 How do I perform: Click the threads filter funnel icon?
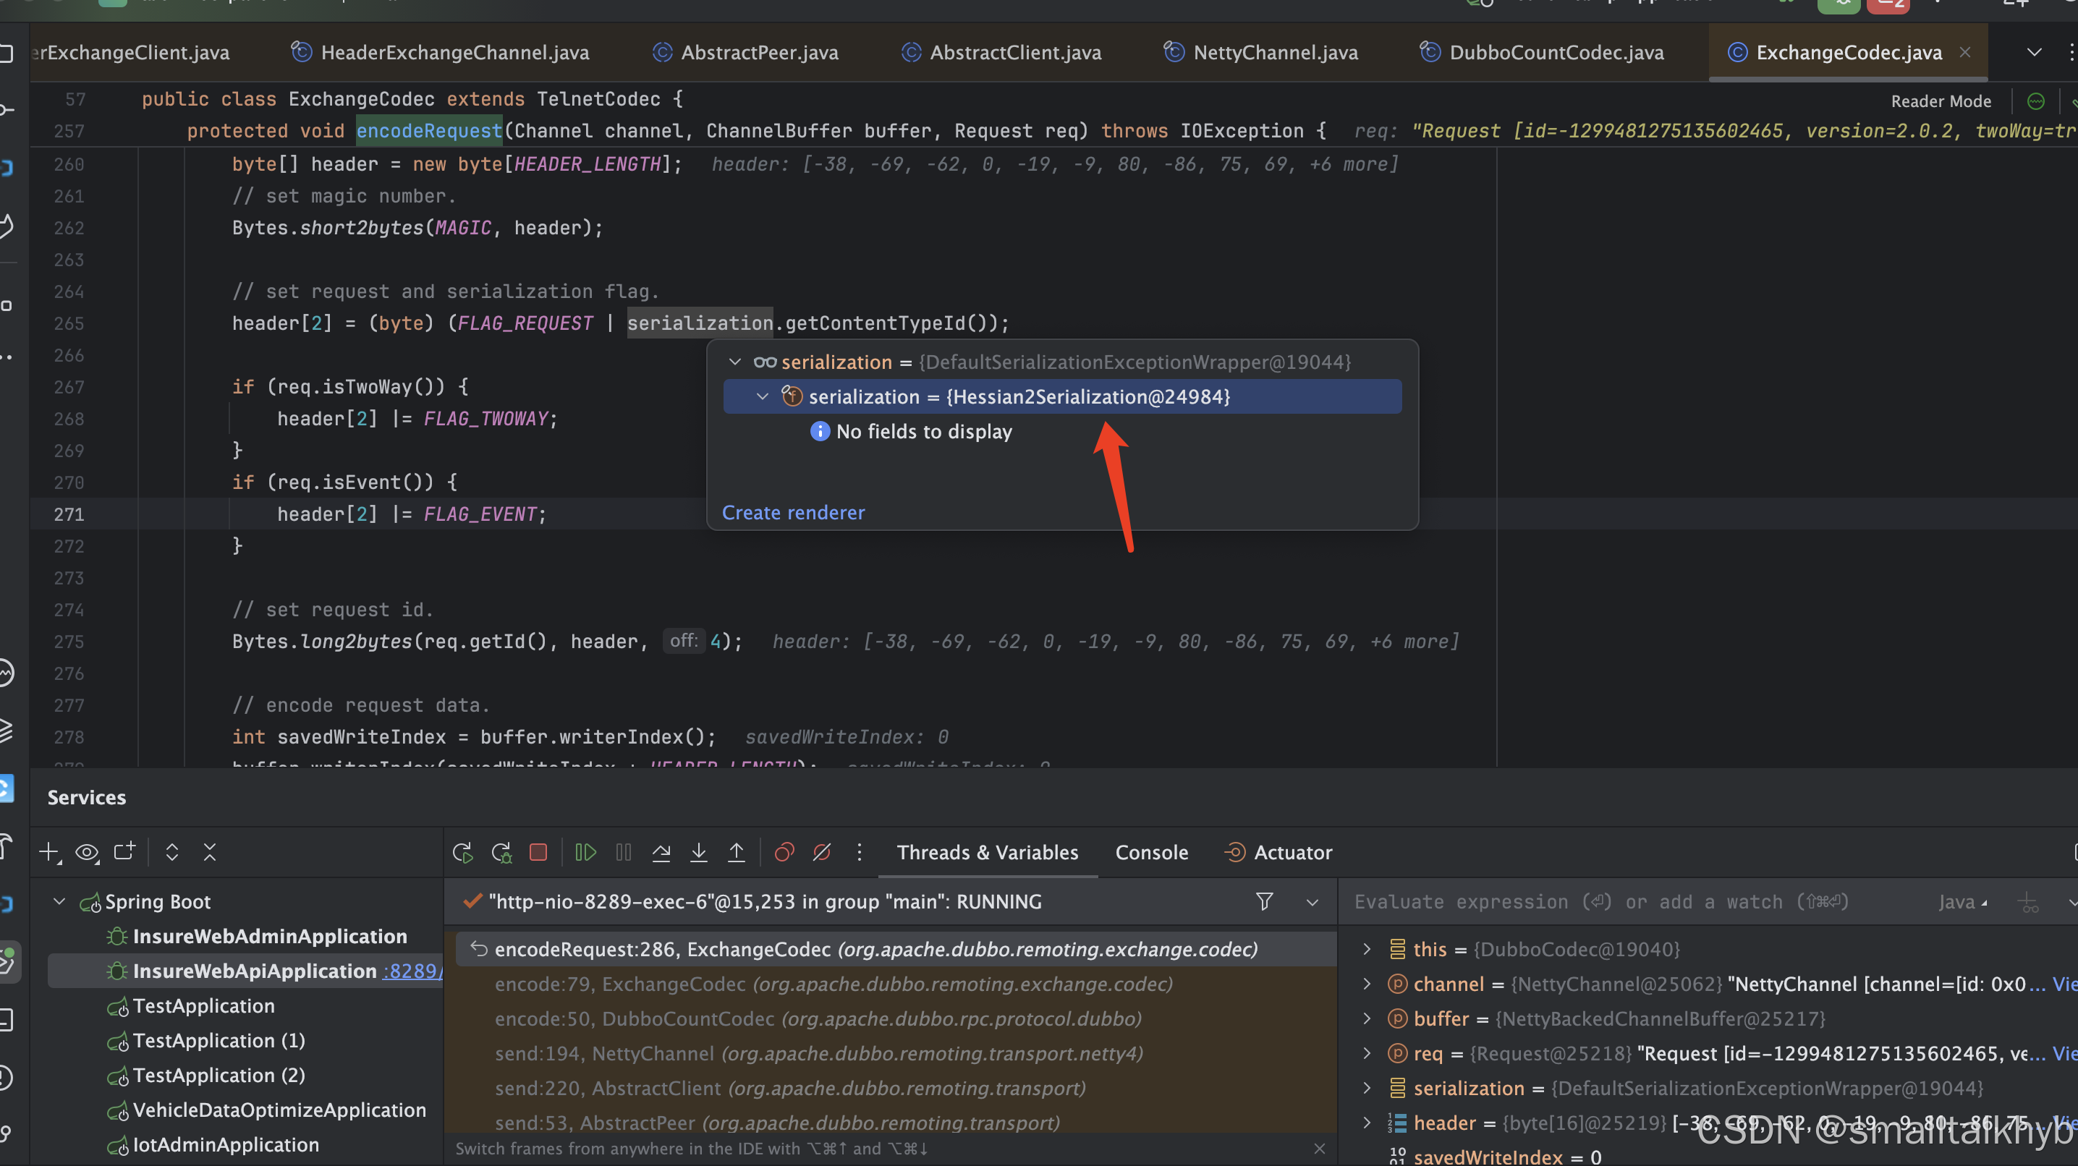click(1264, 901)
